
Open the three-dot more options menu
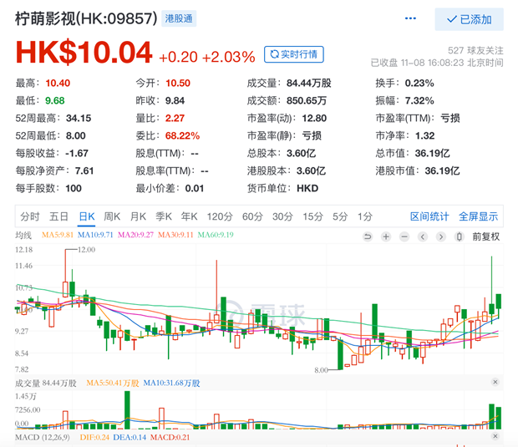[410, 18]
